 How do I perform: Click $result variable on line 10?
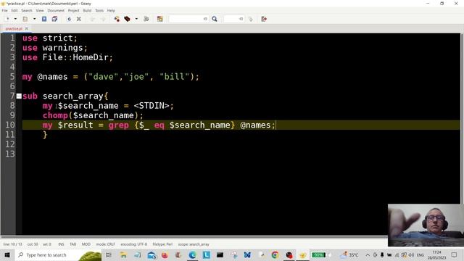click(75, 125)
